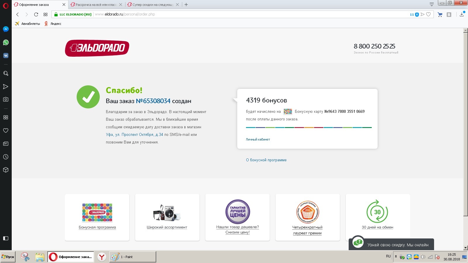Open Четырехкратный лауреат премии card
Viewport: 468px width, 263px height.
coord(308,217)
